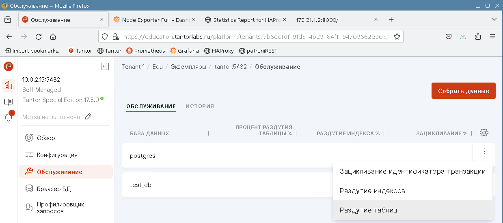Bookmark this page with star icon
The width and height of the screenshot is (503, 223).
click(397, 36)
